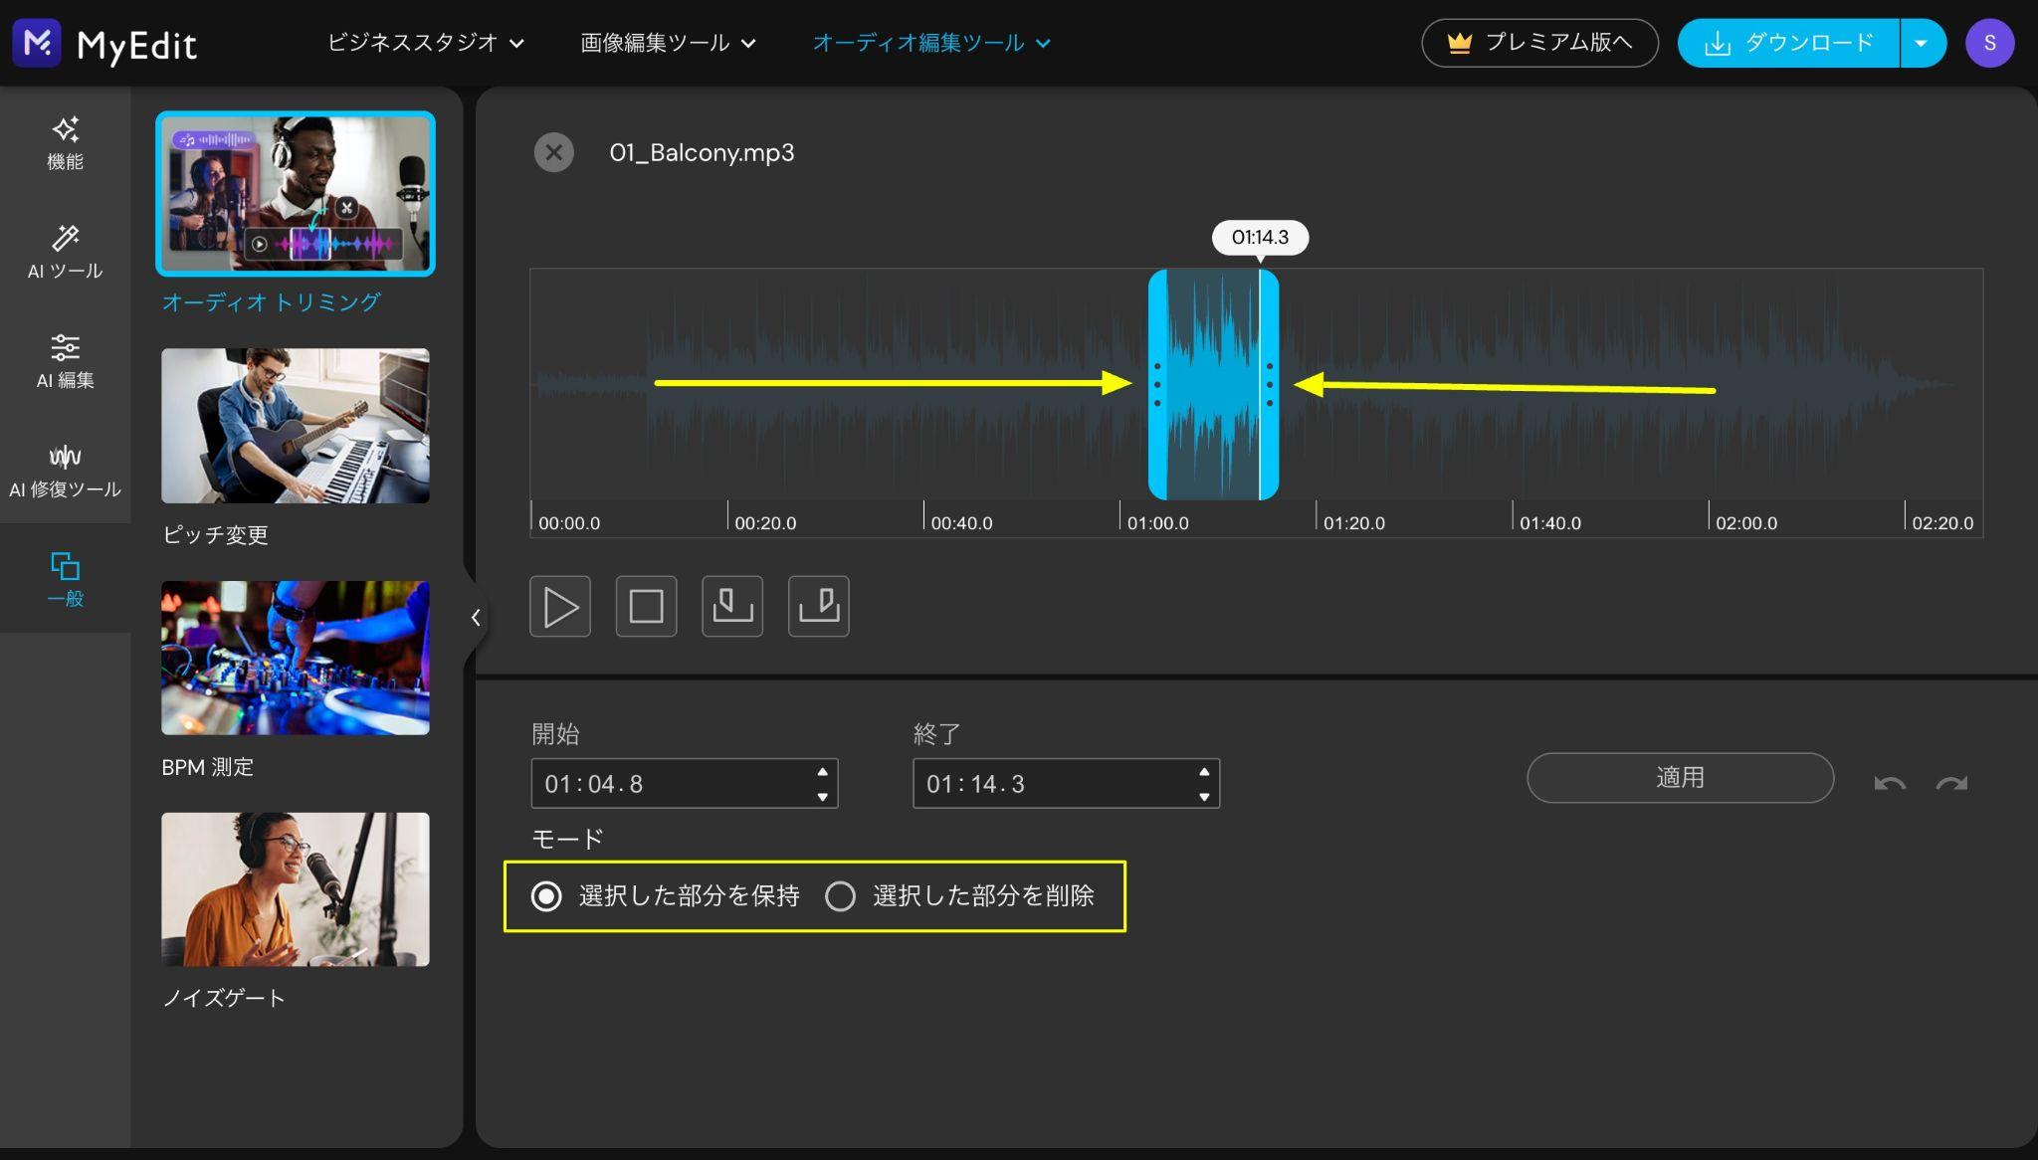This screenshot has height=1160, width=2038.
Task: Click the 終了 time input field
Action: (x=1066, y=784)
